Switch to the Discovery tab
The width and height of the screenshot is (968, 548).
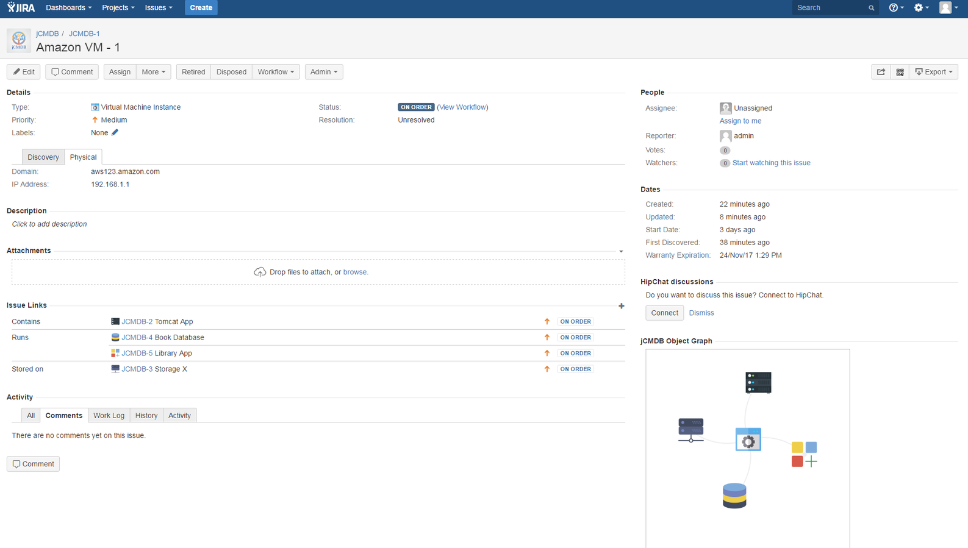43,157
